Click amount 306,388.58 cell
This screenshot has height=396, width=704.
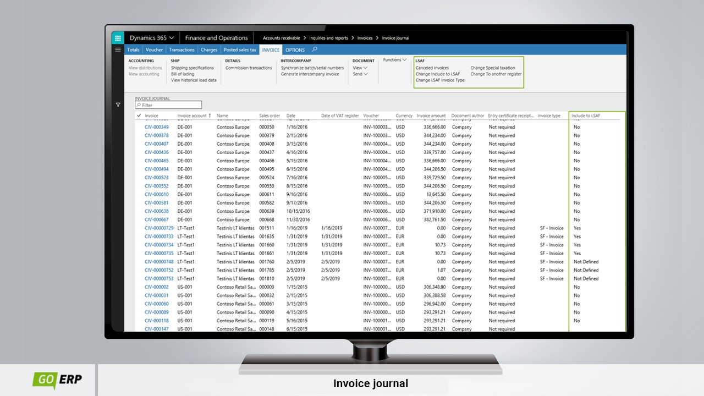pos(435,295)
